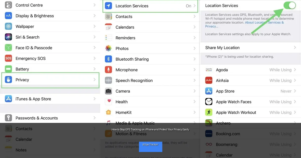
Task: Open the Share My Location chevron
Action: tap(295, 48)
